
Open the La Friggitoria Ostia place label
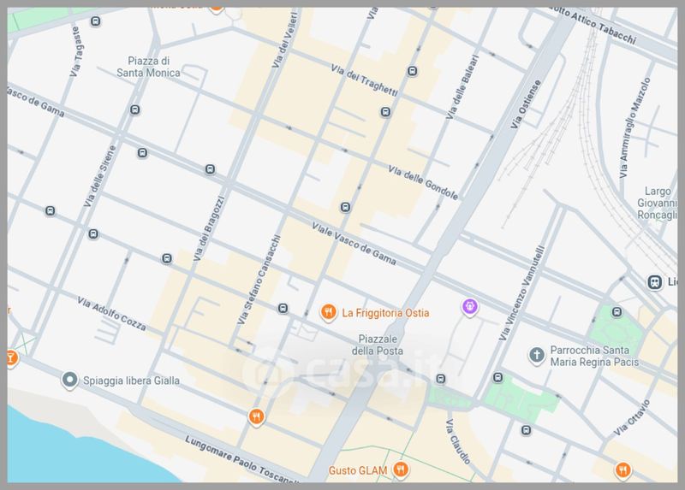coord(385,313)
